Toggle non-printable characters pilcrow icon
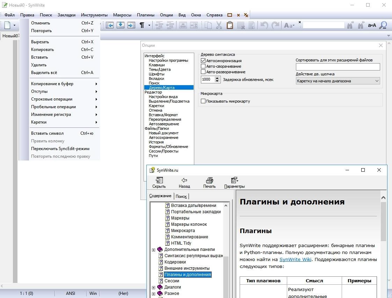Image resolution: width=392 pixels, height=298 pixels. [142, 25]
